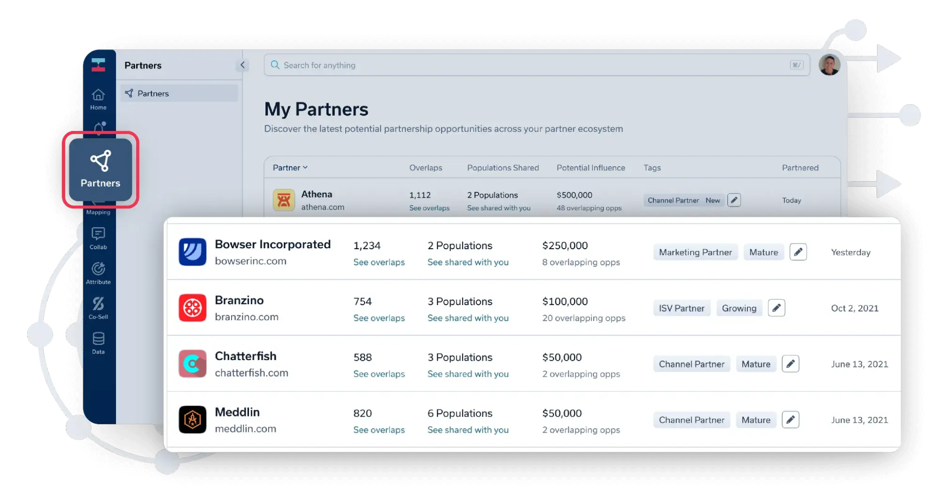Click the Marketing Partner tag
Screen dimensions: 939x497
point(695,252)
